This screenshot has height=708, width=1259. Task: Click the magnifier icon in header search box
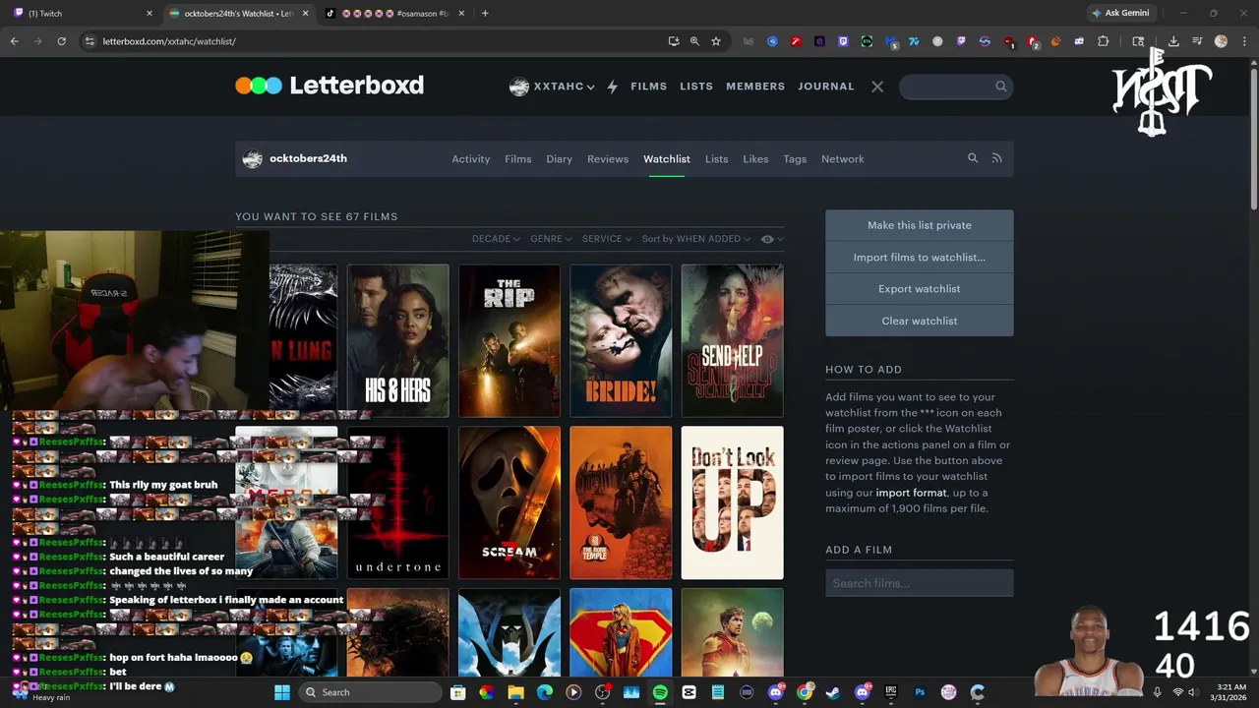pos(1001,87)
